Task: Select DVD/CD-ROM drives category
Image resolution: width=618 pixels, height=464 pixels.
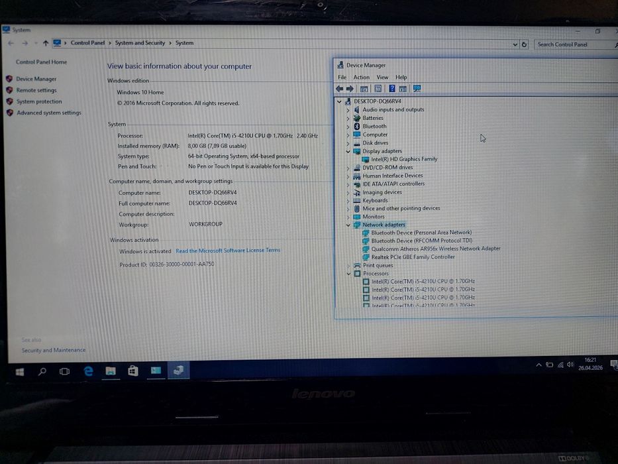Action: [x=387, y=167]
